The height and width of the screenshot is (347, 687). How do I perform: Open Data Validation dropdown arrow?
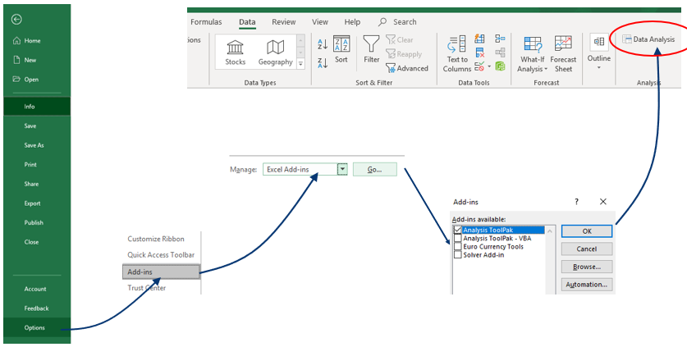tap(489, 66)
